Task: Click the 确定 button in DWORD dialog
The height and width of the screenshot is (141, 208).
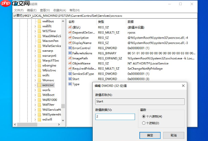Action: click(150, 135)
